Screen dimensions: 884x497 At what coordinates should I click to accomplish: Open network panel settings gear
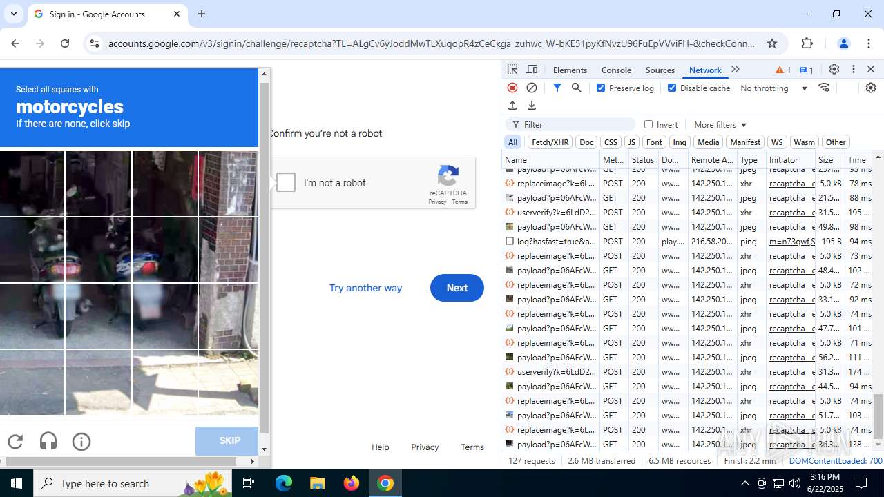(871, 88)
